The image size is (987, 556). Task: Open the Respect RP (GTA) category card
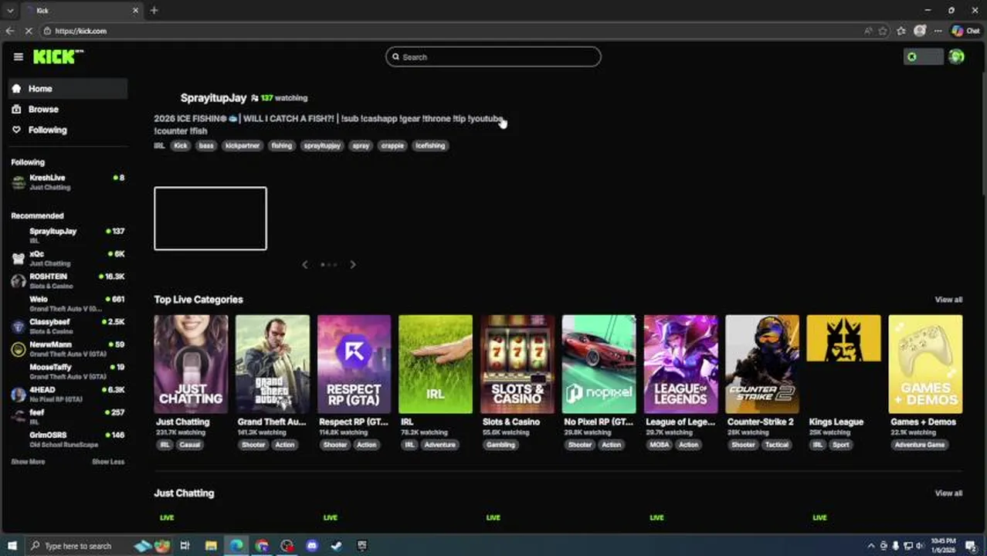[354, 364]
